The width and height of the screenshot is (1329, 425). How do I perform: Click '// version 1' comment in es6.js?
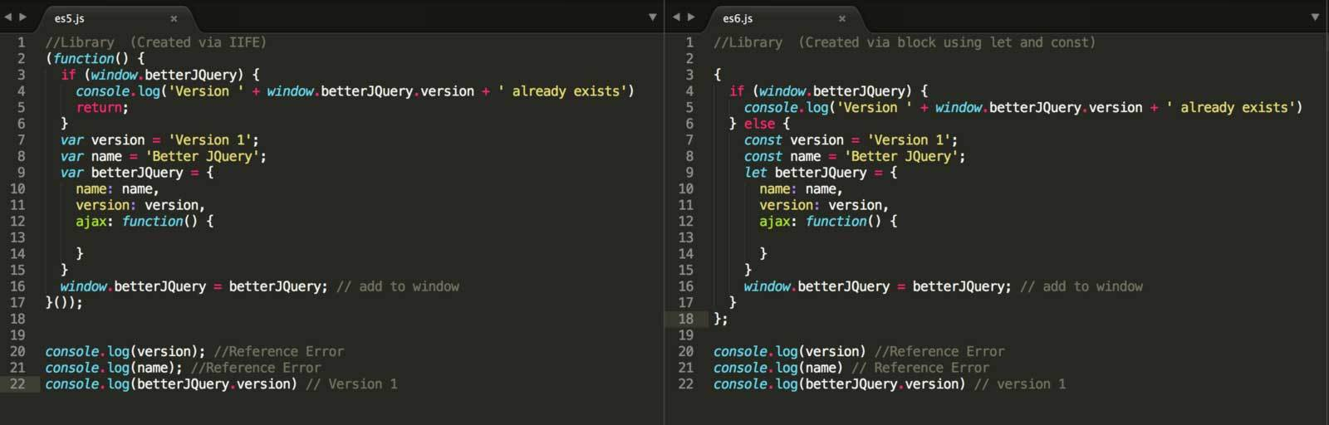(1020, 384)
